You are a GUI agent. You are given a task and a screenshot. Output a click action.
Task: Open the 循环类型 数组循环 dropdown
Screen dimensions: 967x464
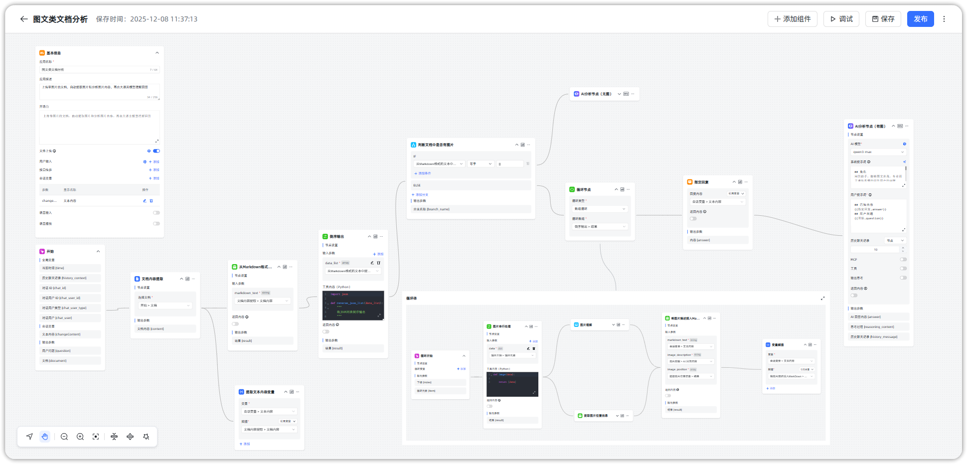pos(600,209)
